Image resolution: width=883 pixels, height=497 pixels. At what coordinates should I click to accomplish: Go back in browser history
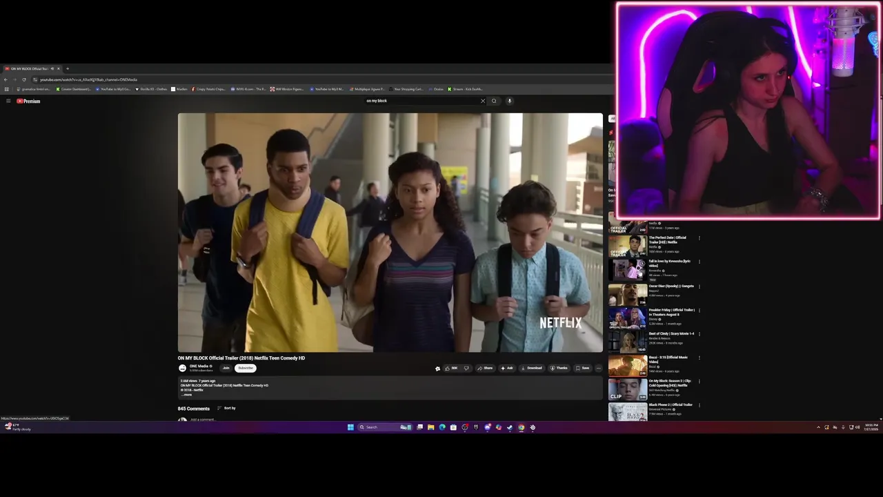pos(6,79)
